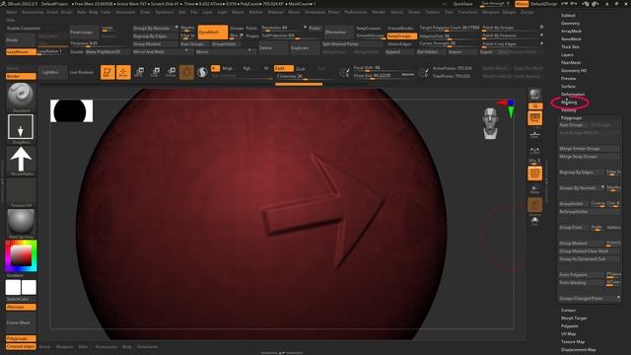Toggle the Border button on left shelf
The width and height of the screenshot is (631, 355).
pyautogui.click(x=21, y=76)
